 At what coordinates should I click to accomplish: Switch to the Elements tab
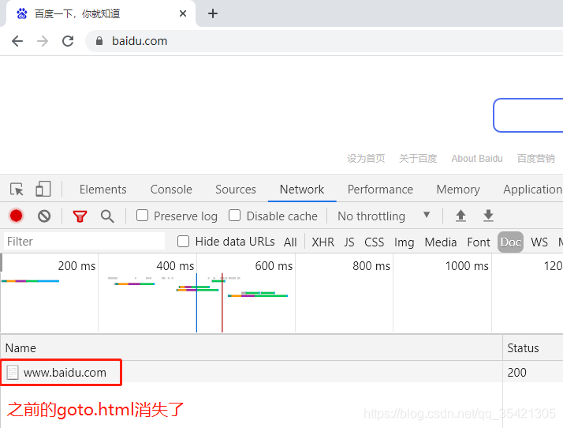(x=103, y=190)
